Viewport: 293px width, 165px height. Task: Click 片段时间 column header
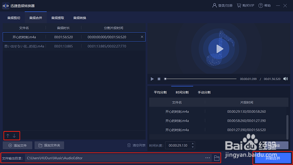click(x=247, y=102)
